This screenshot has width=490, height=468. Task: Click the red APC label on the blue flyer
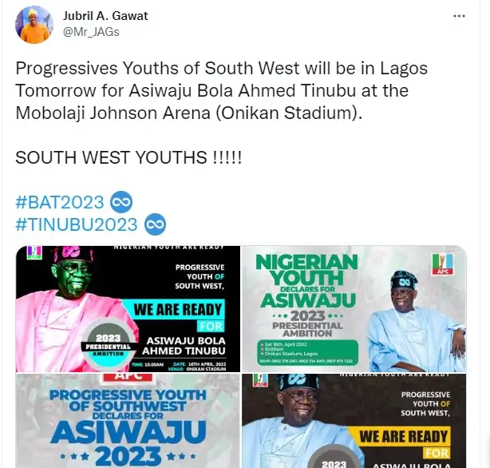(128, 377)
